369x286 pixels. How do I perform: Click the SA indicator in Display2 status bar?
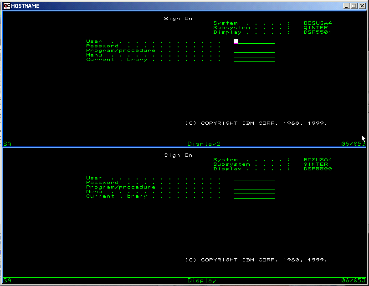coord(7,144)
